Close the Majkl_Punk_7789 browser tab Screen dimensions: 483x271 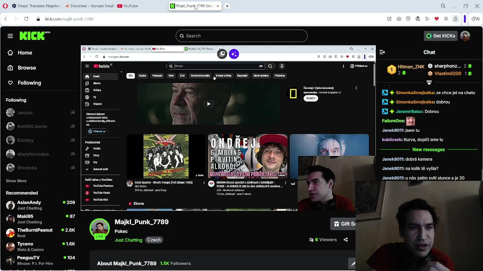click(x=218, y=6)
